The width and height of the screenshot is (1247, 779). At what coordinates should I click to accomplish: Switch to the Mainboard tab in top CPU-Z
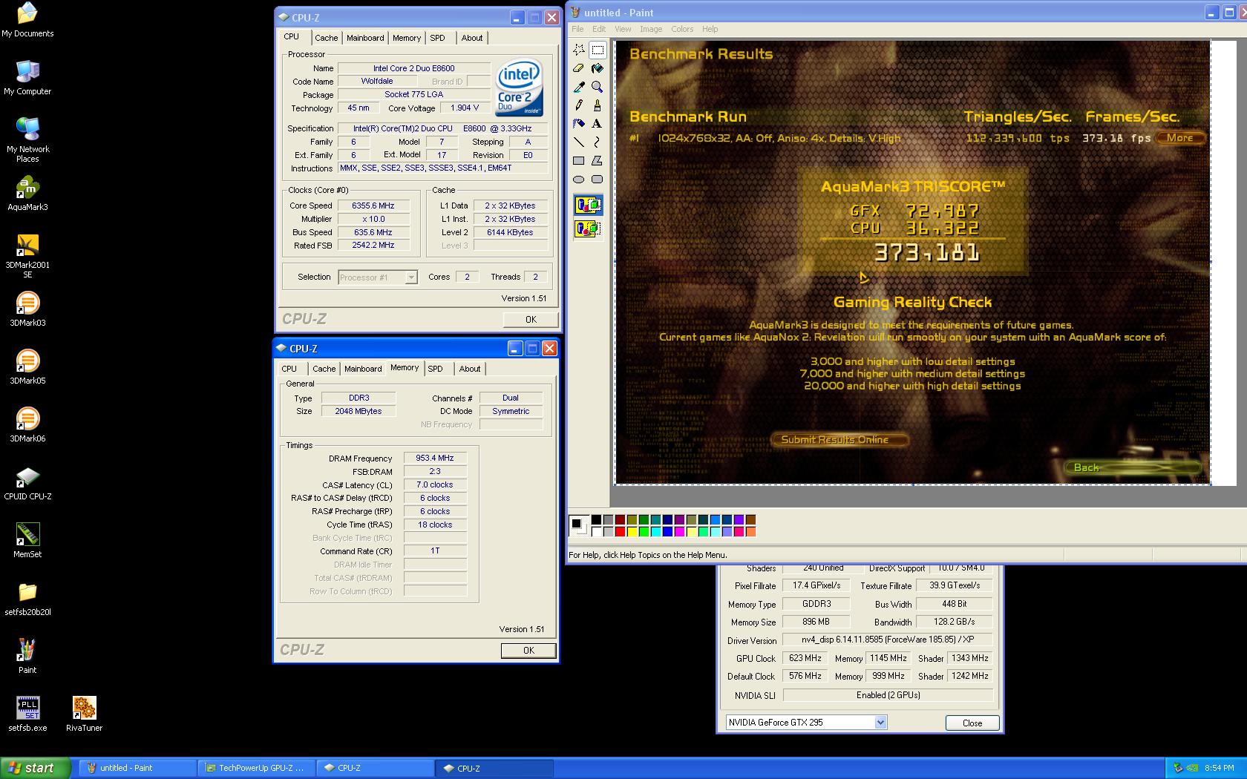[x=365, y=38]
